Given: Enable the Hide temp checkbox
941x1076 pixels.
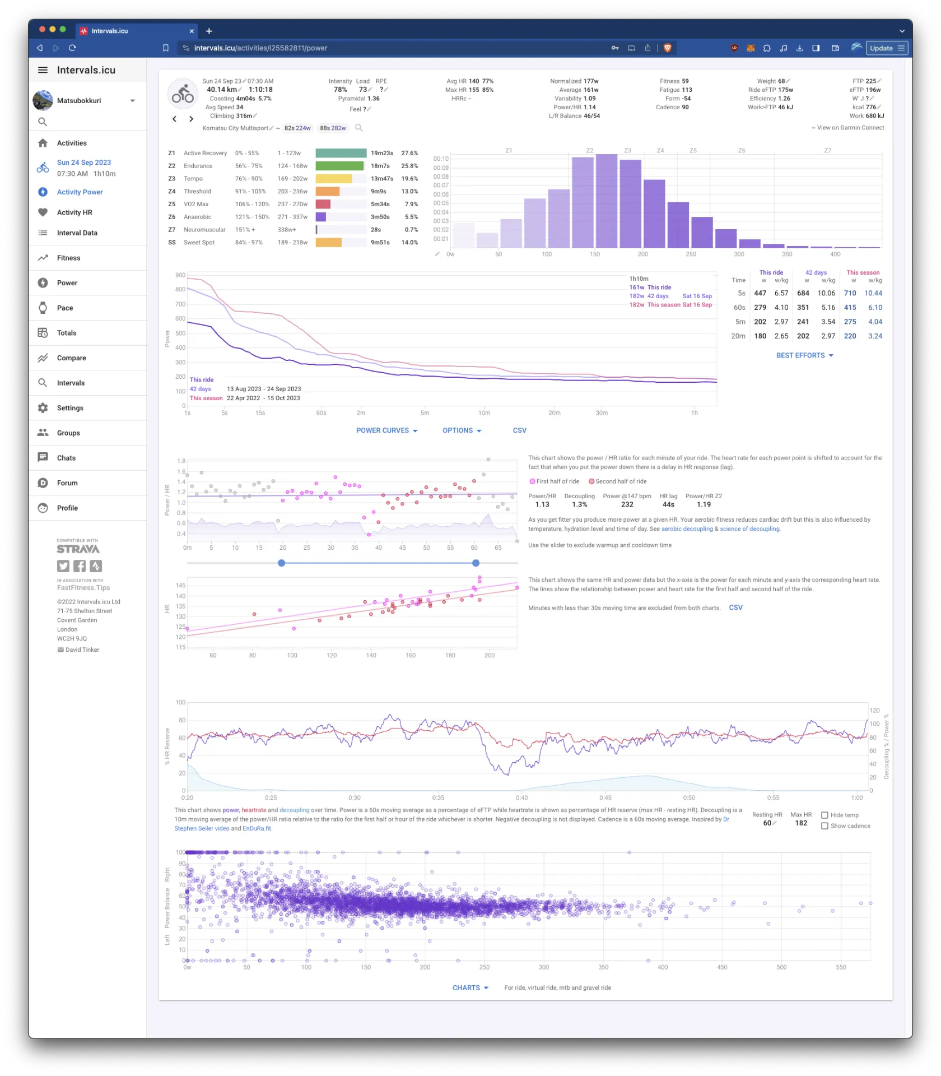Looking at the screenshot, I should [824, 815].
